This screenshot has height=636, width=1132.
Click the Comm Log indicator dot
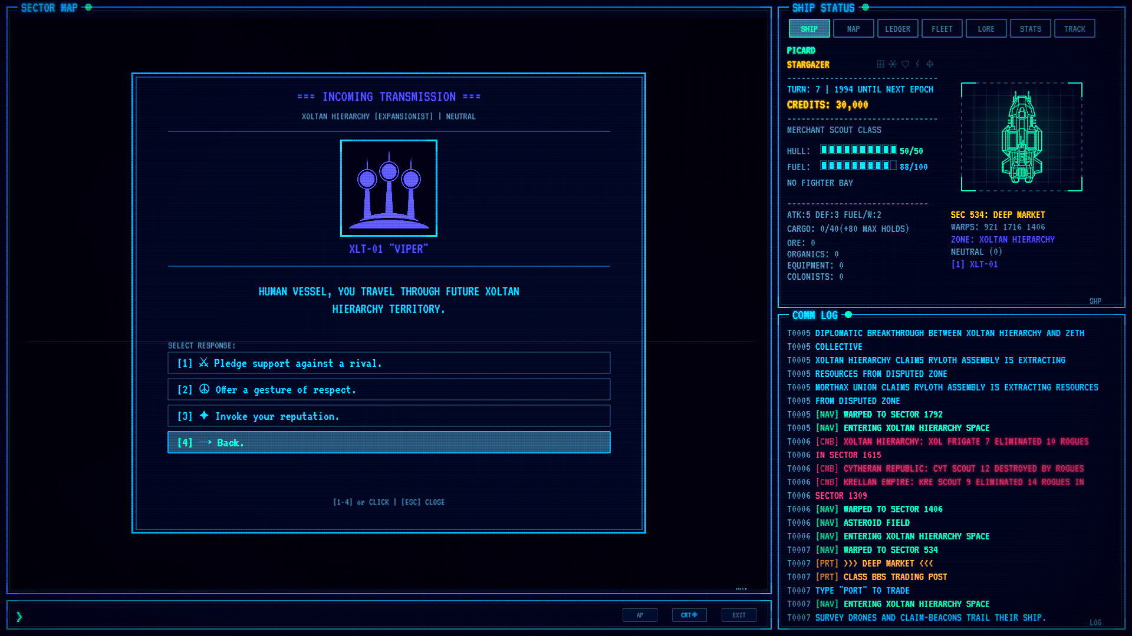point(848,314)
